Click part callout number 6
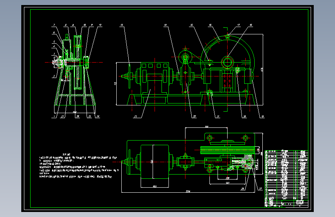 [x=54, y=32]
